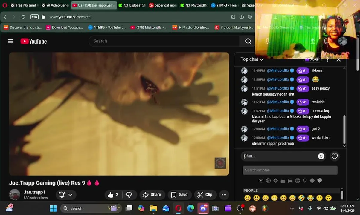Go back in Opera browser
Image resolution: width=360 pixels, height=215 pixels.
(5, 17)
